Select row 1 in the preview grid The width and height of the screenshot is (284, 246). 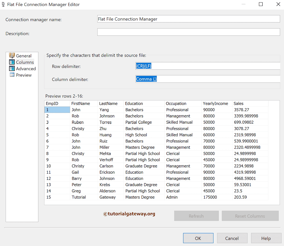tap(57, 110)
